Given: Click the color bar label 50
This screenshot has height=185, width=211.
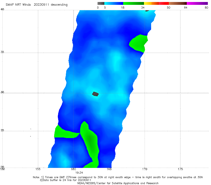Looking at the screenshot, I should [169, 8].
